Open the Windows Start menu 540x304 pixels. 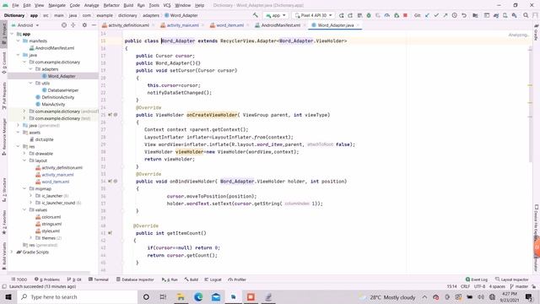(x=8, y=296)
